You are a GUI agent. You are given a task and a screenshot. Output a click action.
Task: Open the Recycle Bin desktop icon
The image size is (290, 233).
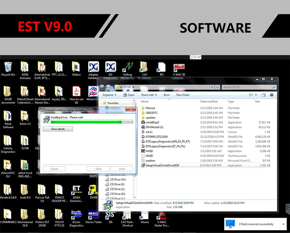coord(8,69)
